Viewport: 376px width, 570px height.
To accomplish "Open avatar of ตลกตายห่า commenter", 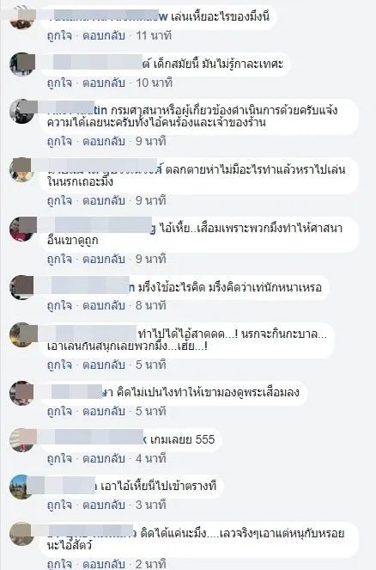I will pos(21,169).
